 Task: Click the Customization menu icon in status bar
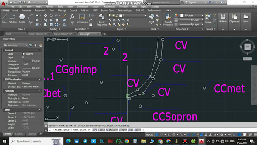(255, 135)
